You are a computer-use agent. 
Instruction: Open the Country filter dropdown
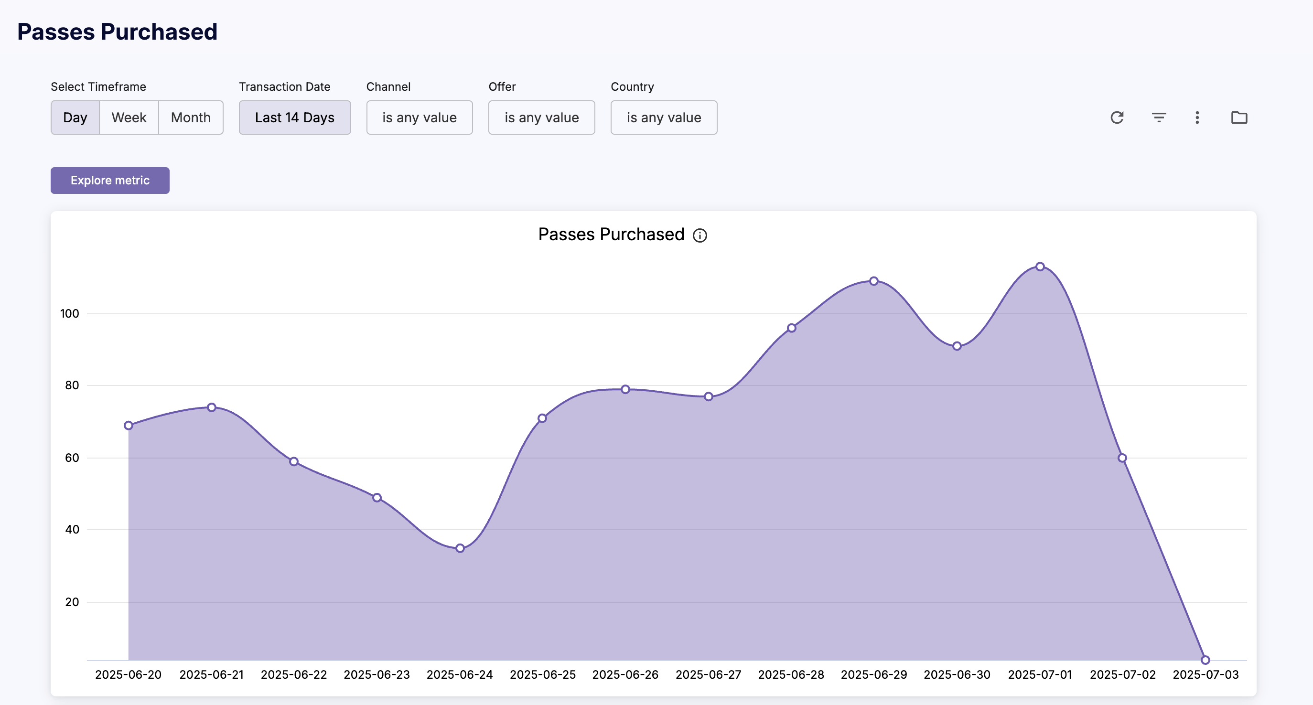point(664,117)
